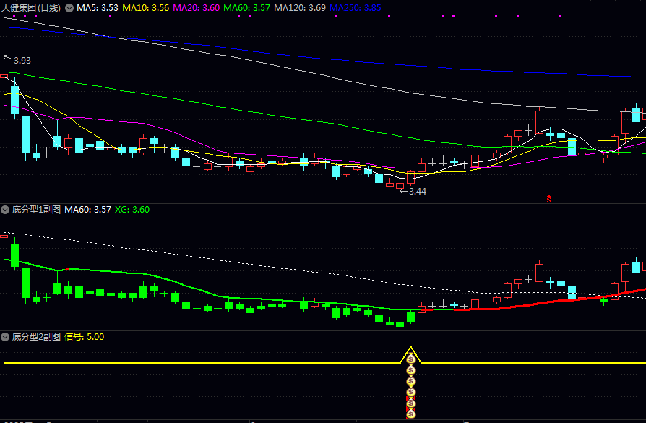Select the MA5: 3.53 indicator label

pyautogui.click(x=98, y=8)
